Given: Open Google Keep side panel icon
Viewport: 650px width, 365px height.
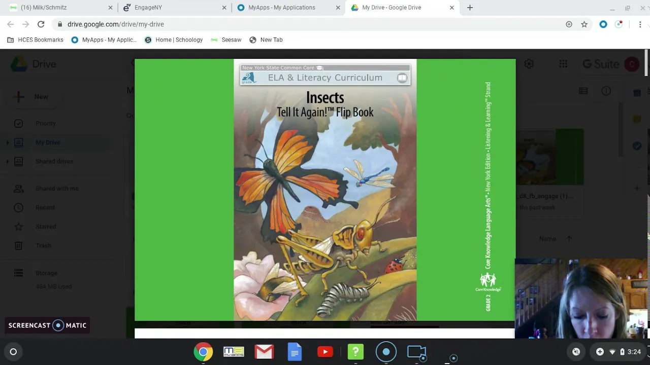Looking at the screenshot, I should (x=637, y=119).
